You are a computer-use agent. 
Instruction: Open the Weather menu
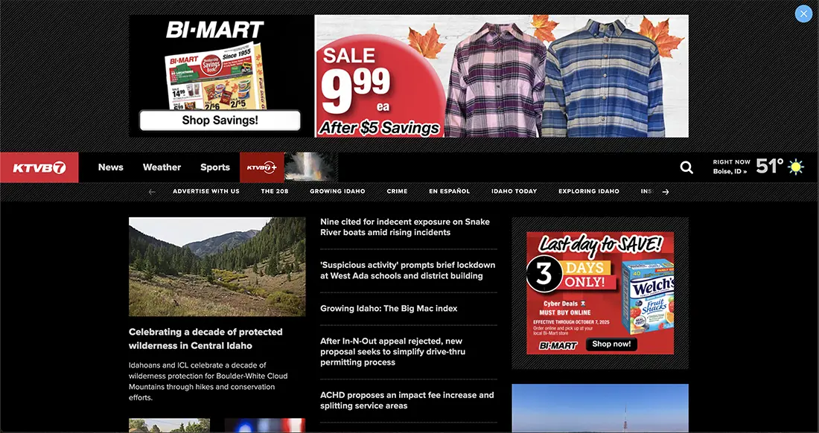click(x=162, y=167)
